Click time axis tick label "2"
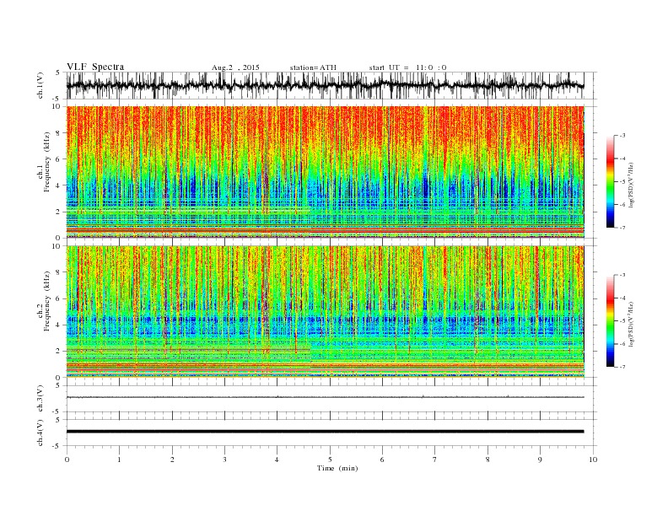Viewport: 668px width, 516px height. tap(172, 460)
